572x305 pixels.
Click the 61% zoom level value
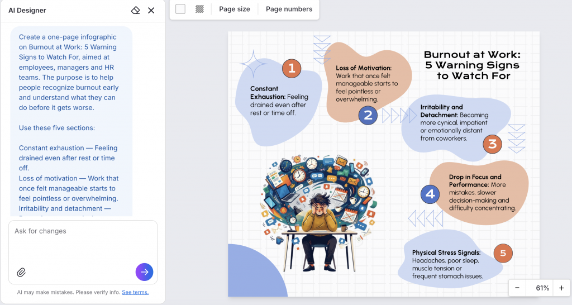coord(542,288)
